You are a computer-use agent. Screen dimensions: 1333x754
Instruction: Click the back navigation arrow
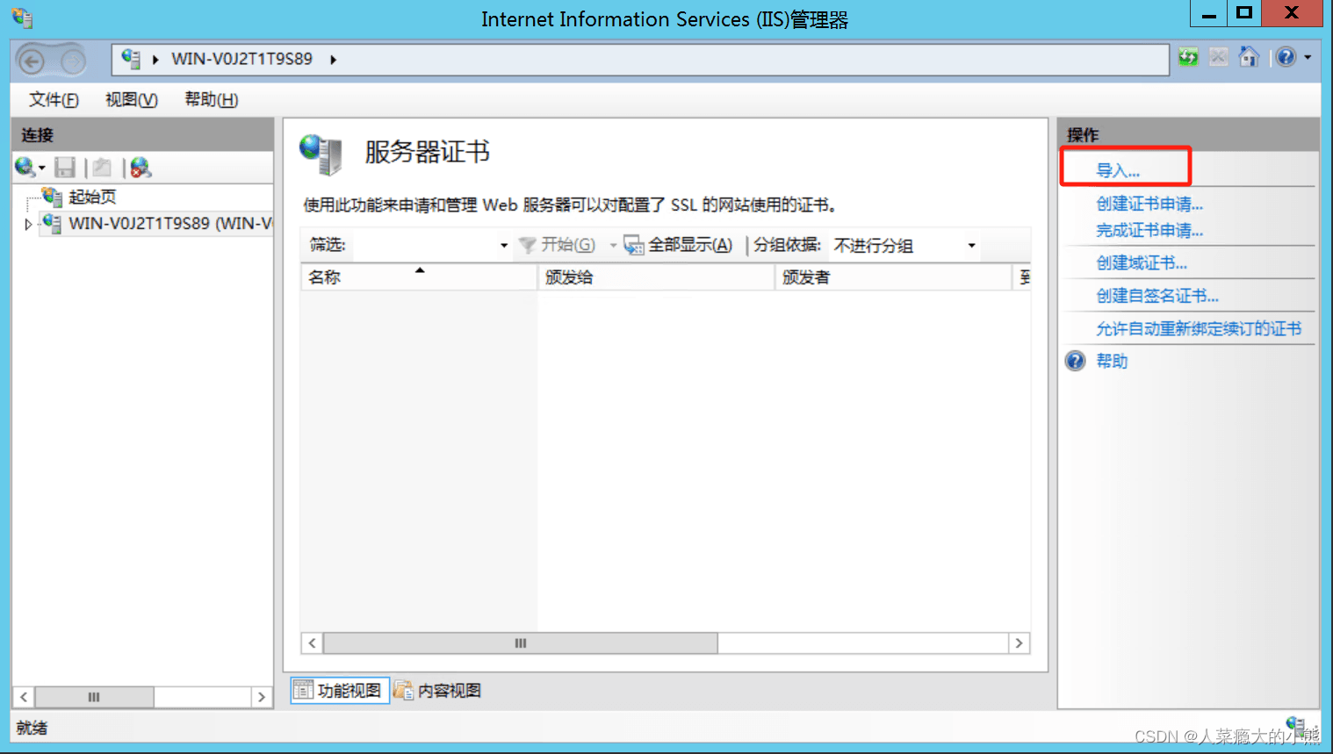pyautogui.click(x=32, y=61)
